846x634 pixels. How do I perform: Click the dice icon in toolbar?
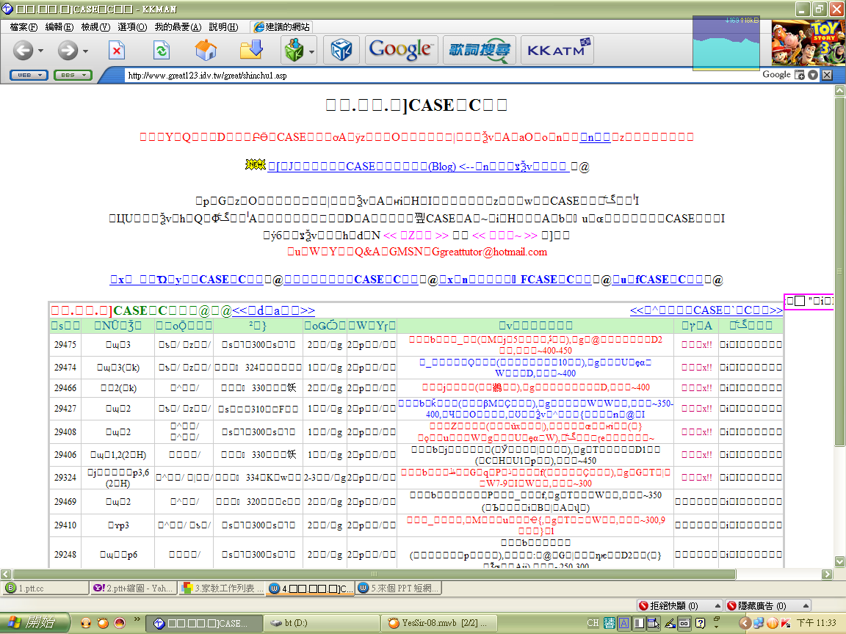coord(341,51)
